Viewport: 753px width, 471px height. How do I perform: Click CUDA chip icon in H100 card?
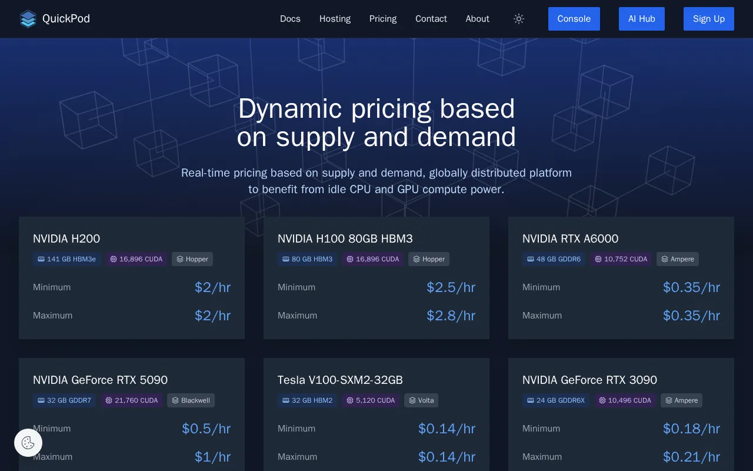coord(350,259)
